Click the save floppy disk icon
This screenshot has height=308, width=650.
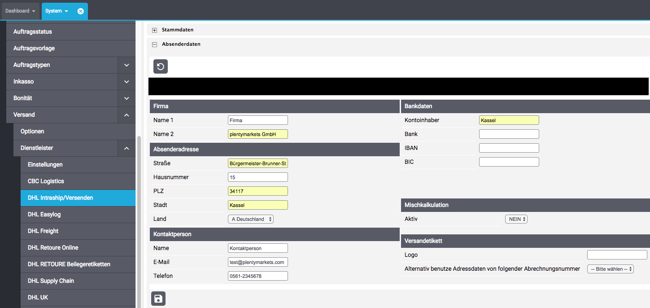point(158,299)
